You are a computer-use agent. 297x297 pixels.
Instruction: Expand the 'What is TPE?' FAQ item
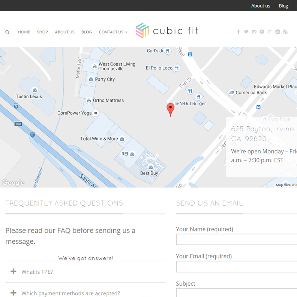pyautogui.click(x=85, y=271)
